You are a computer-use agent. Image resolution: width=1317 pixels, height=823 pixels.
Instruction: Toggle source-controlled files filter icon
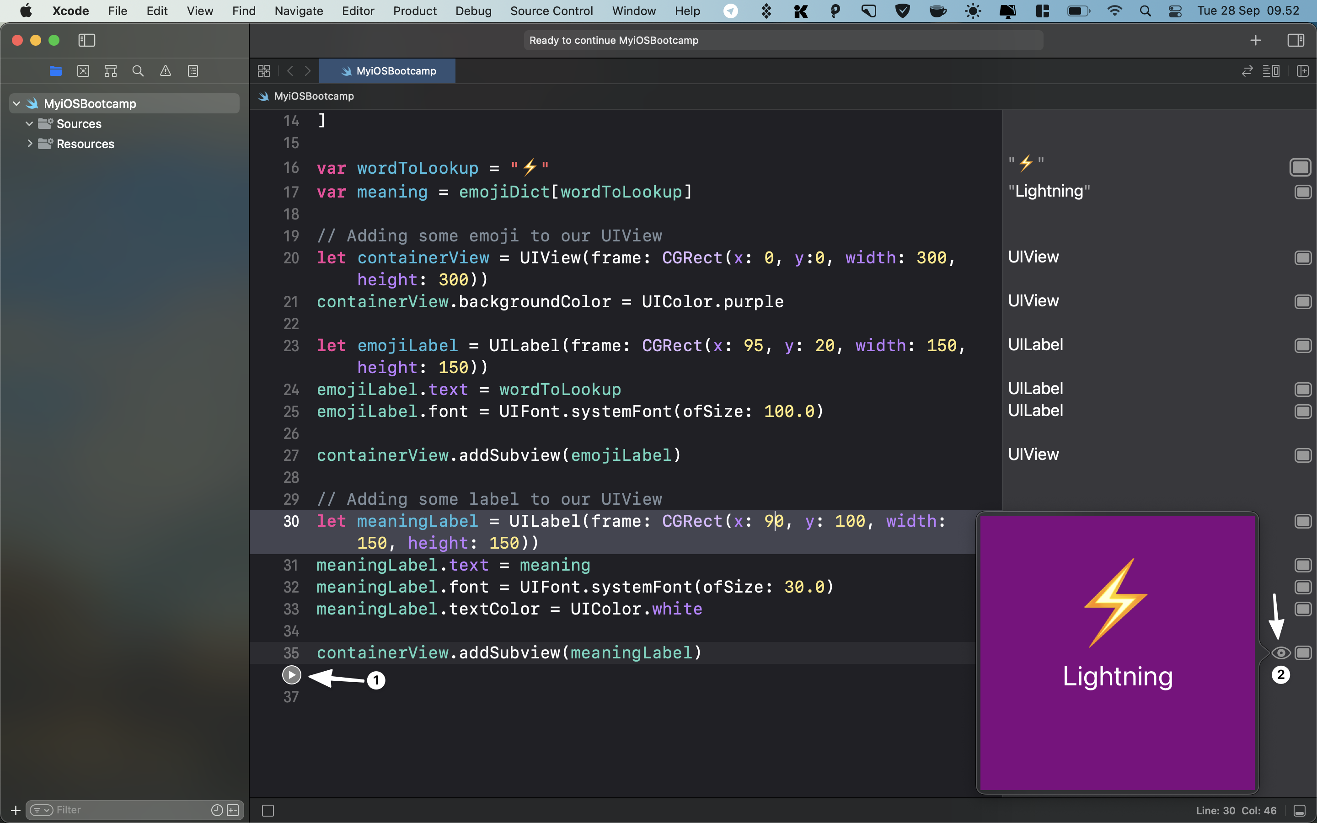pos(233,810)
